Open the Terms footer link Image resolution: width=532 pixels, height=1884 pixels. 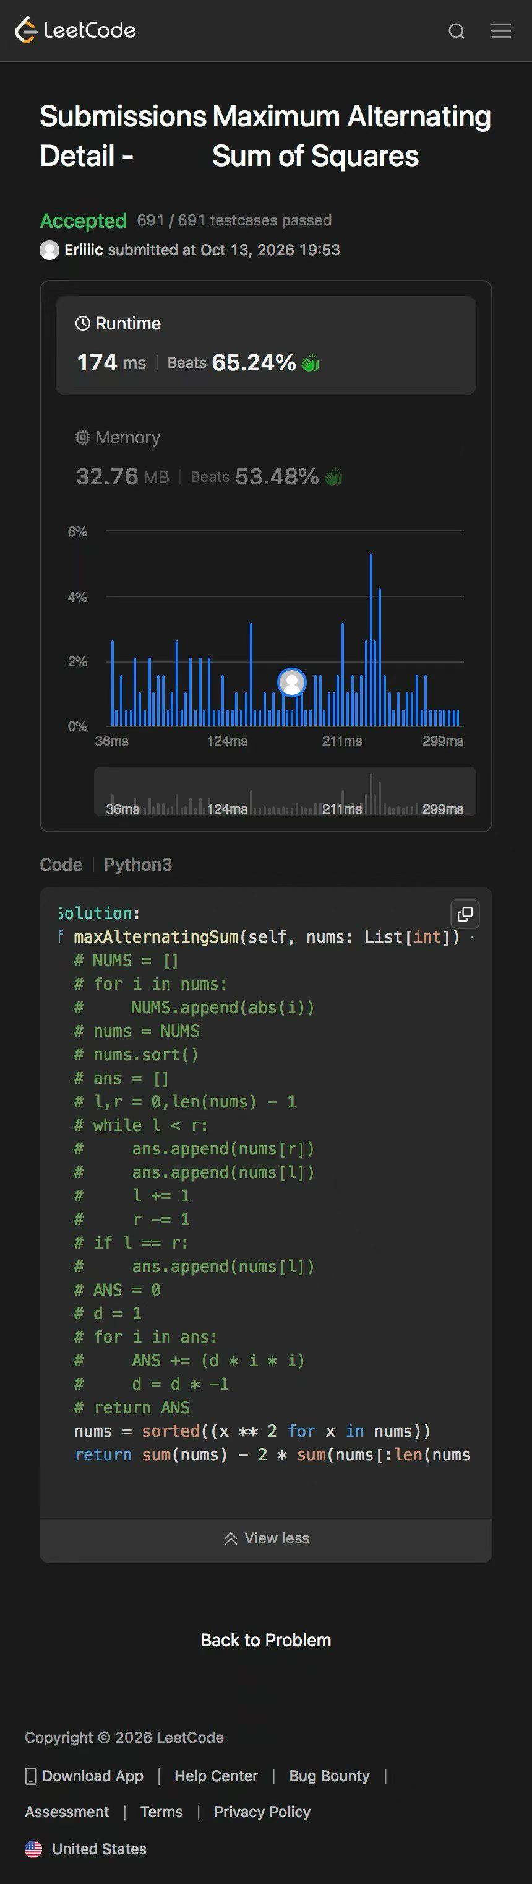[x=161, y=1812]
